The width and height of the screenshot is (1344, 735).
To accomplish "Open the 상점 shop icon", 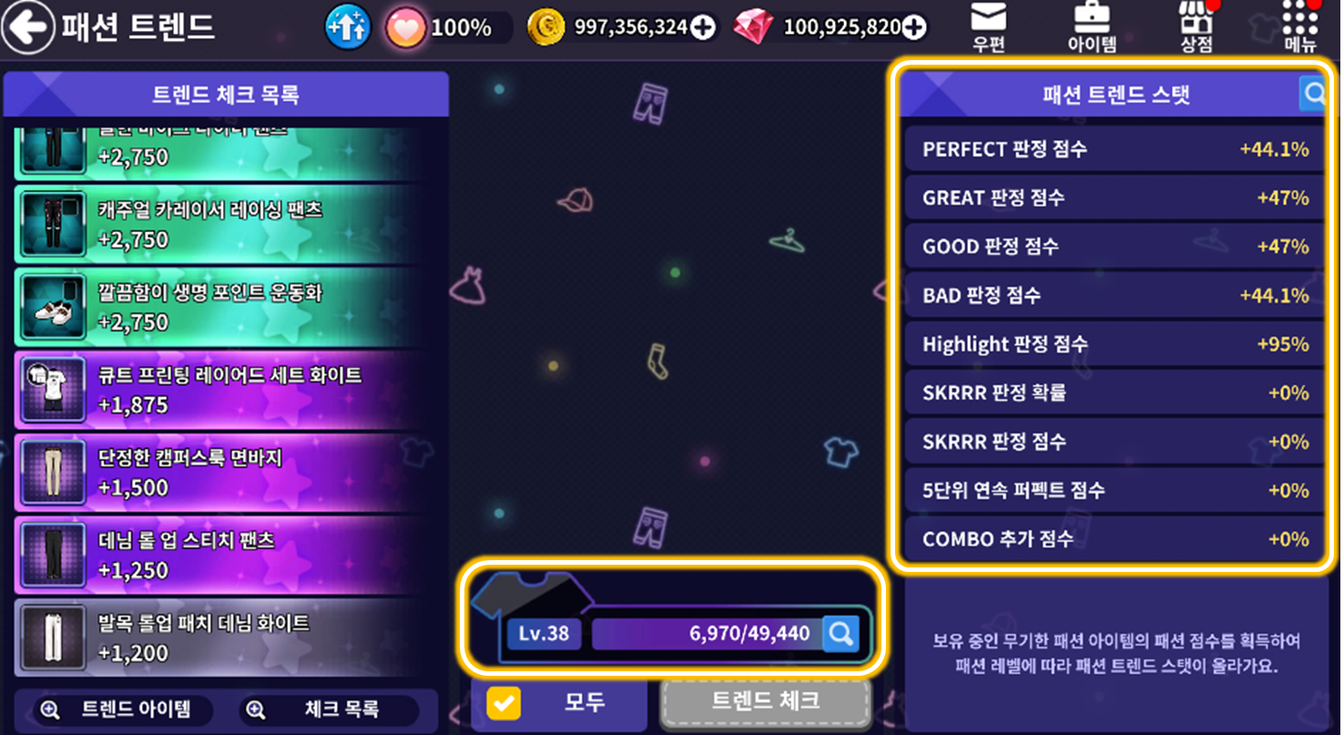I will (1196, 27).
